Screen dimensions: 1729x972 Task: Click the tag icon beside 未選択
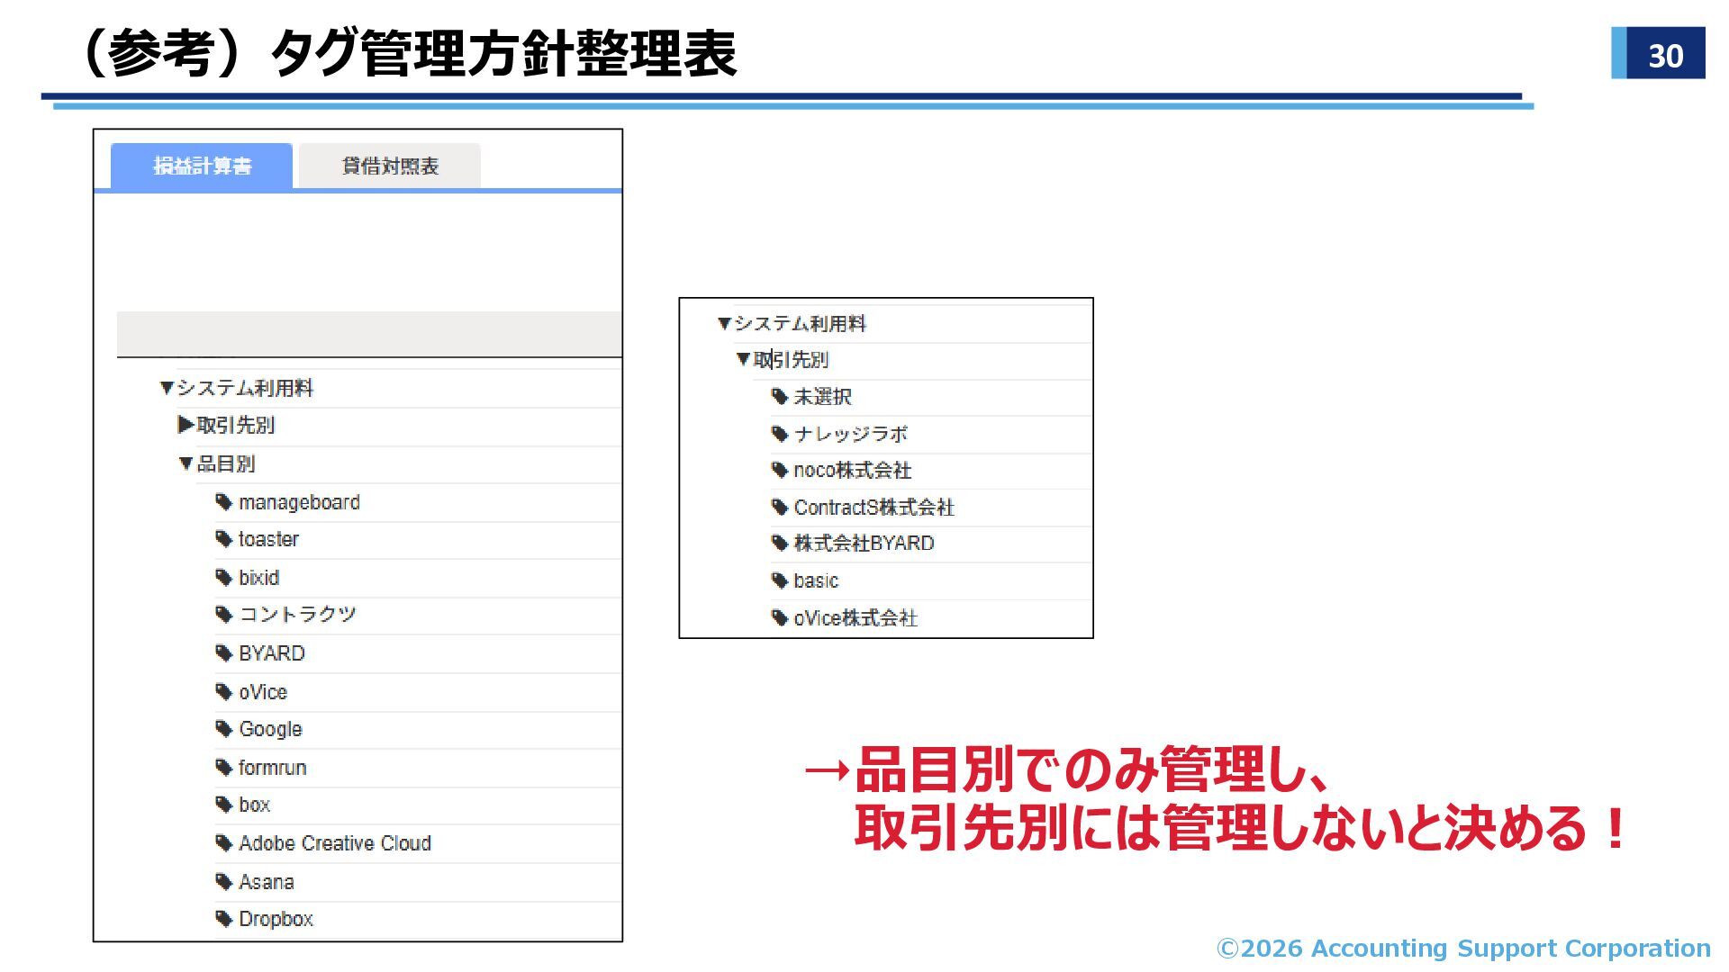click(x=780, y=397)
